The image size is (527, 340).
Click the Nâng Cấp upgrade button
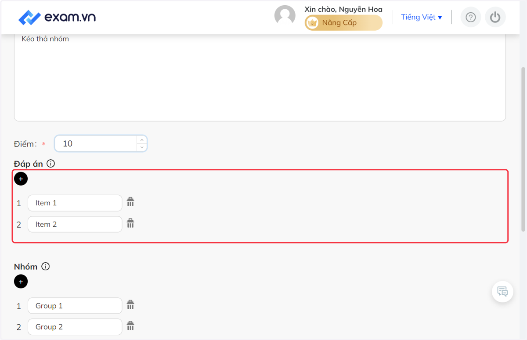343,23
